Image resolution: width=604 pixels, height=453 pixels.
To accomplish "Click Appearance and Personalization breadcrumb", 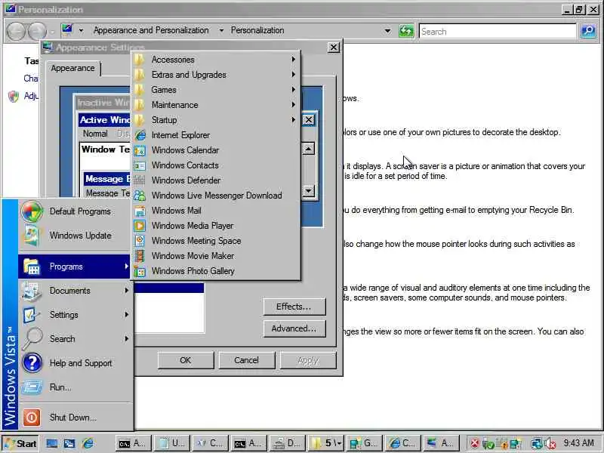I will click(x=151, y=30).
